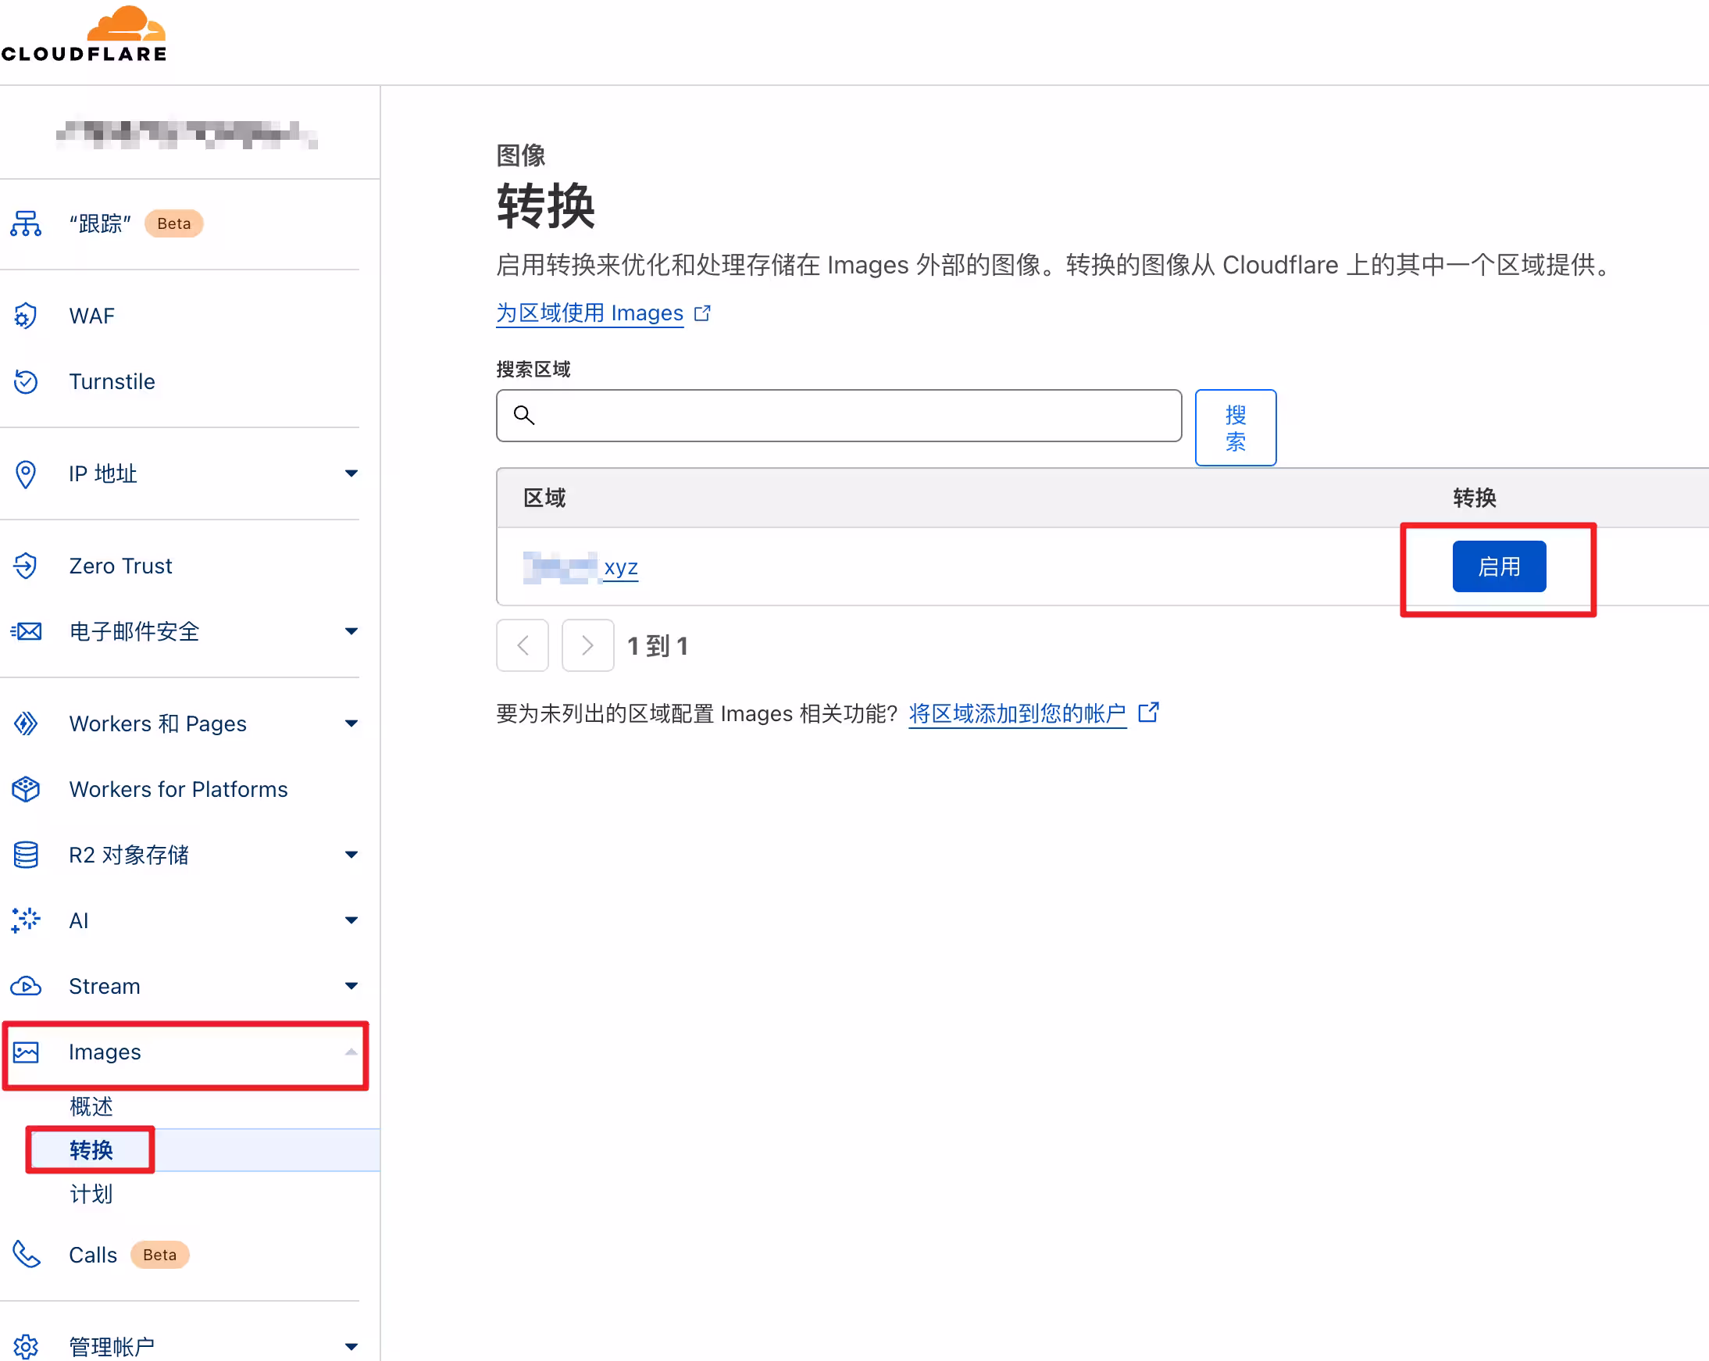The height and width of the screenshot is (1361, 1709).
Task: Go to previous page of results
Action: coord(523,645)
